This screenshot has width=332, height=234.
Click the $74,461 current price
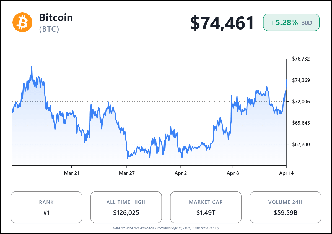[x=222, y=23]
